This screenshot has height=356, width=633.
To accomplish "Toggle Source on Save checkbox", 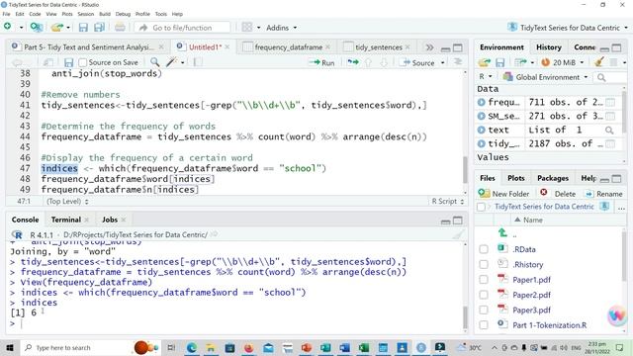I will [x=83, y=62].
